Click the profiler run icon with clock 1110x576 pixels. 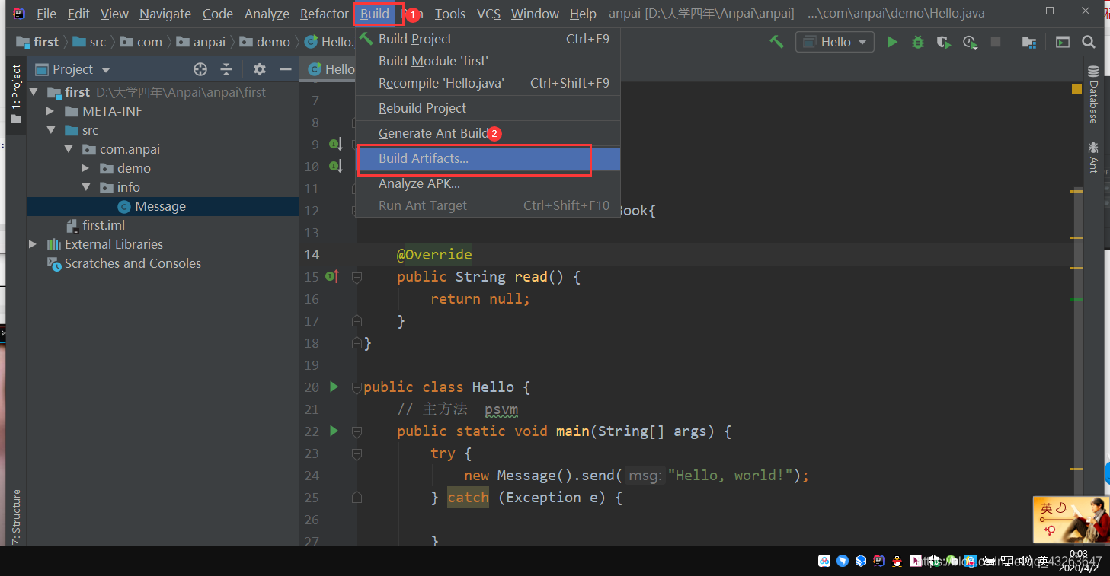(x=970, y=42)
